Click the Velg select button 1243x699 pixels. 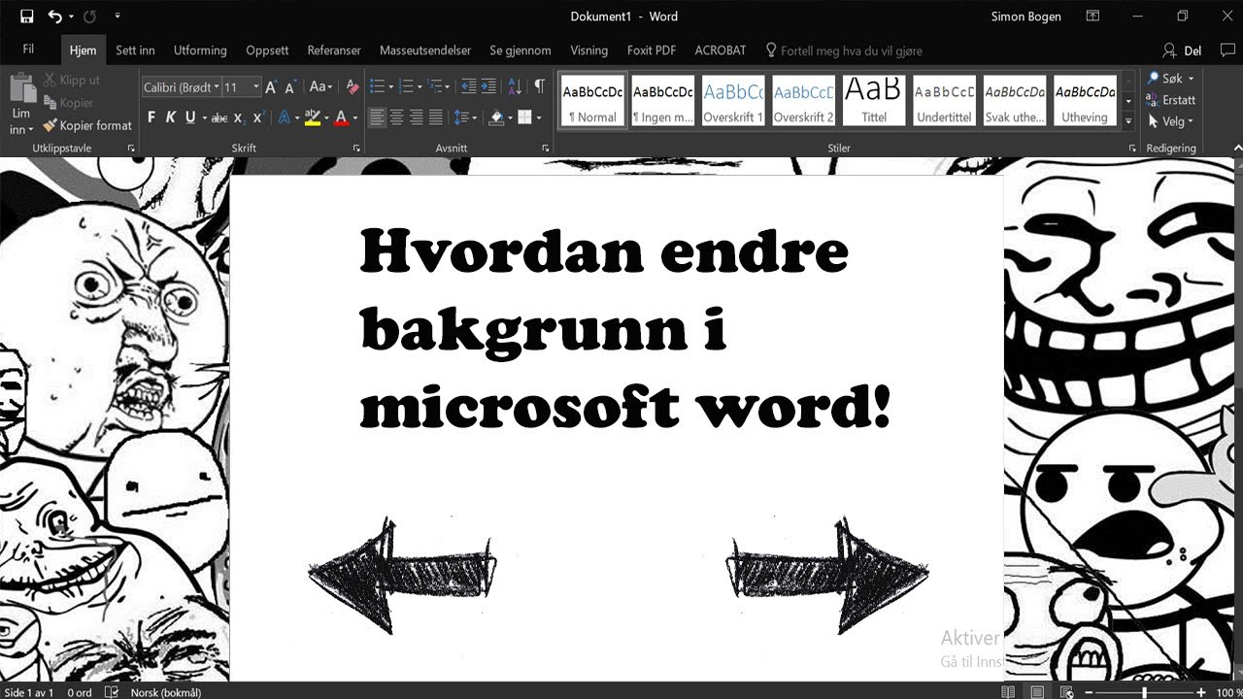(x=1170, y=121)
